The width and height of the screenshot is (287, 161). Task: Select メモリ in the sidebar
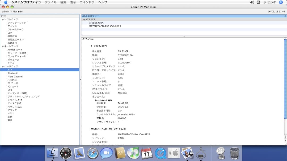(x=11, y=113)
